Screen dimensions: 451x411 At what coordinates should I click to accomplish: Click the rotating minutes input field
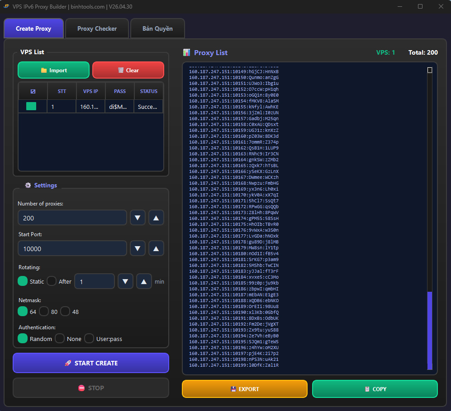(95, 281)
